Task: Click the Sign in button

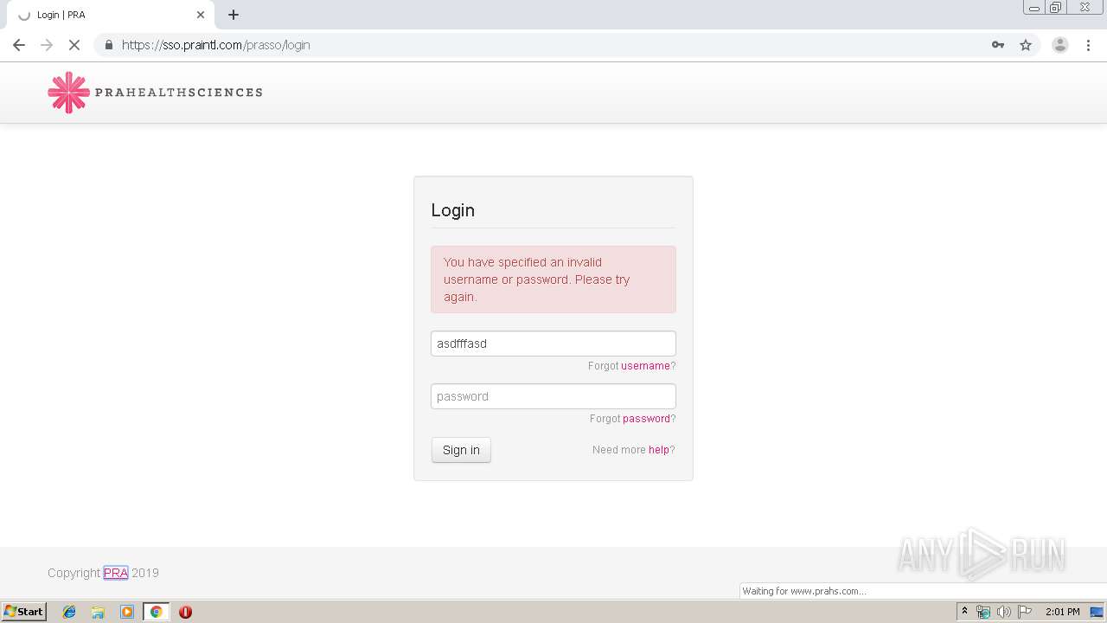Action: (x=461, y=450)
